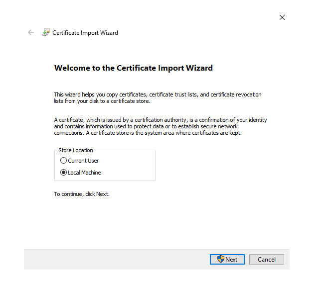
Task: Click the paragraph starting 'A certificate, which is issued'
Action: coord(160,126)
